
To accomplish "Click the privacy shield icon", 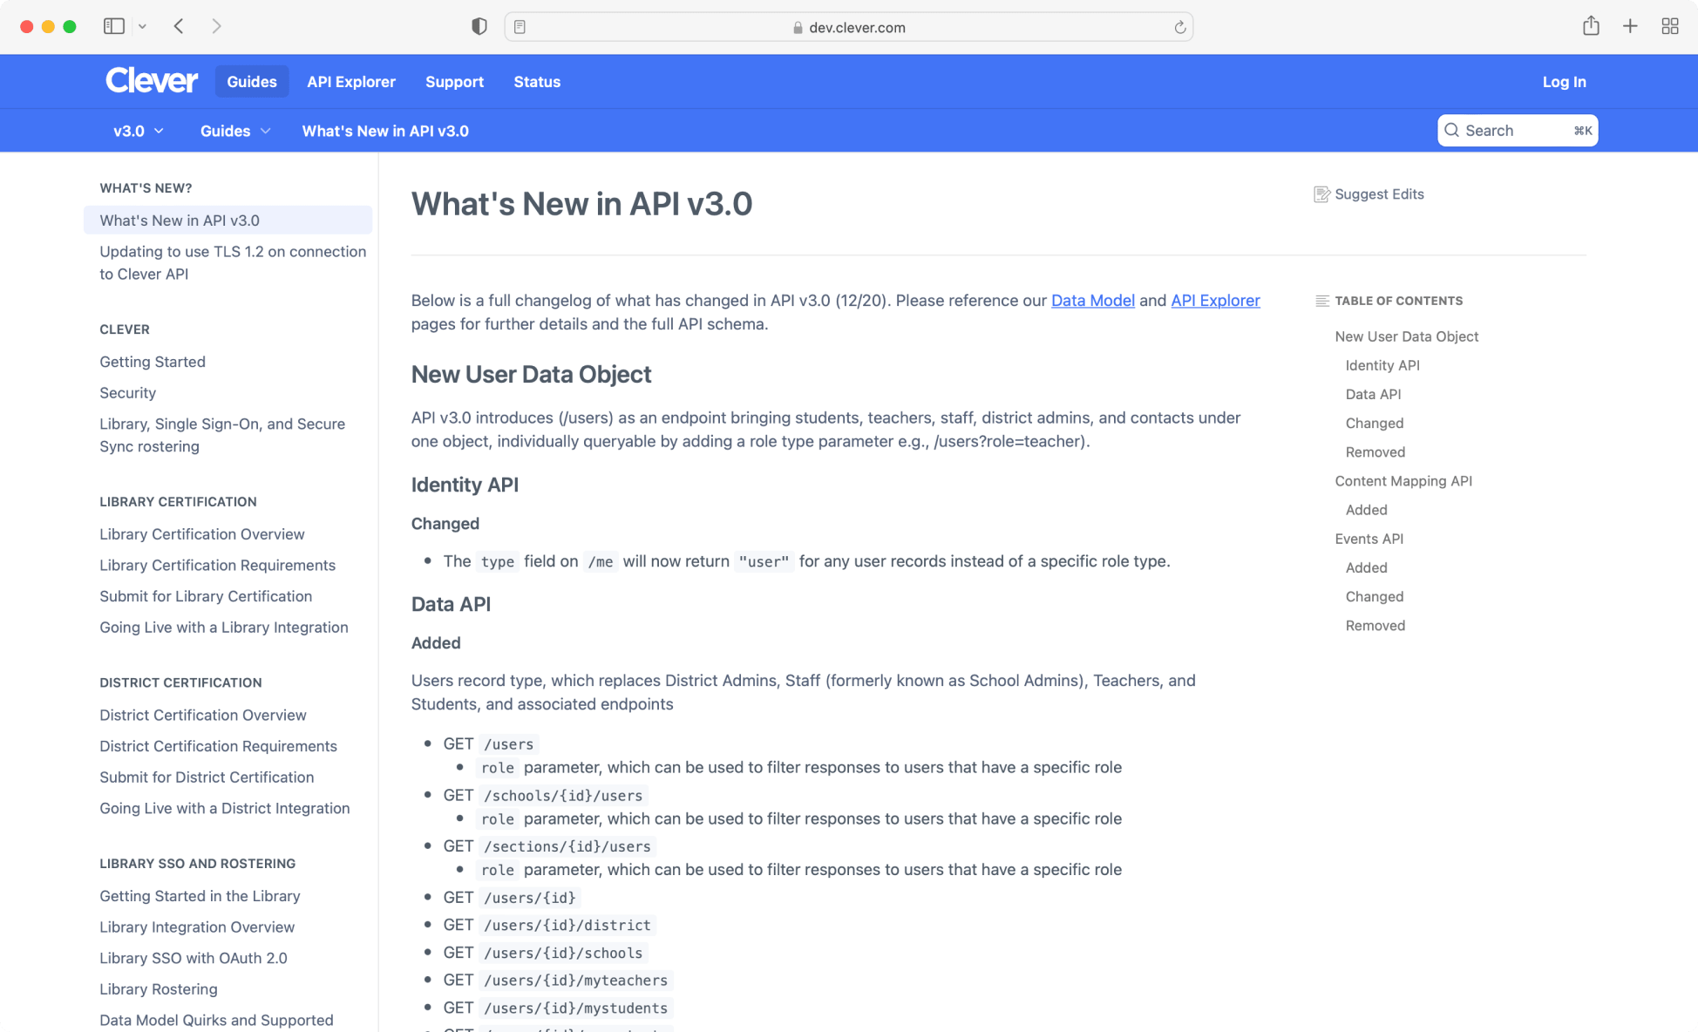I will [479, 26].
